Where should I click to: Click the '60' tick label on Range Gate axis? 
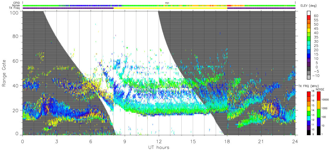[16, 60]
